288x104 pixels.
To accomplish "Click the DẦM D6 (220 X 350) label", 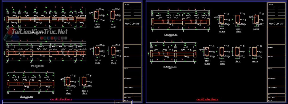I will (170, 67).
